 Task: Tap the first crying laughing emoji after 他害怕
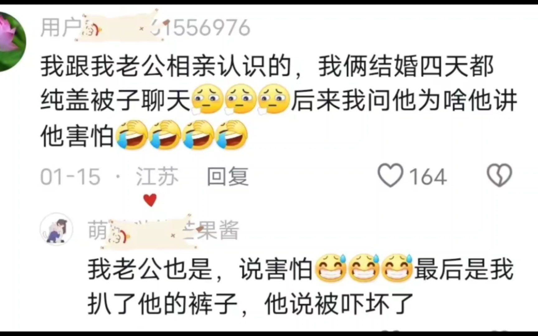point(131,135)
